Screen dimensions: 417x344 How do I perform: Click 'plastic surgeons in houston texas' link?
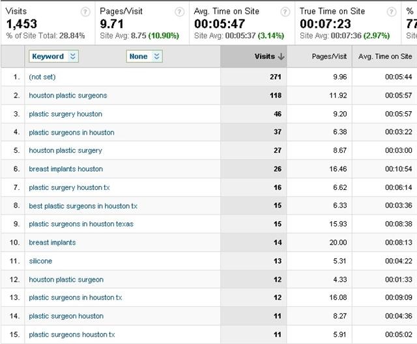(81, 224)
